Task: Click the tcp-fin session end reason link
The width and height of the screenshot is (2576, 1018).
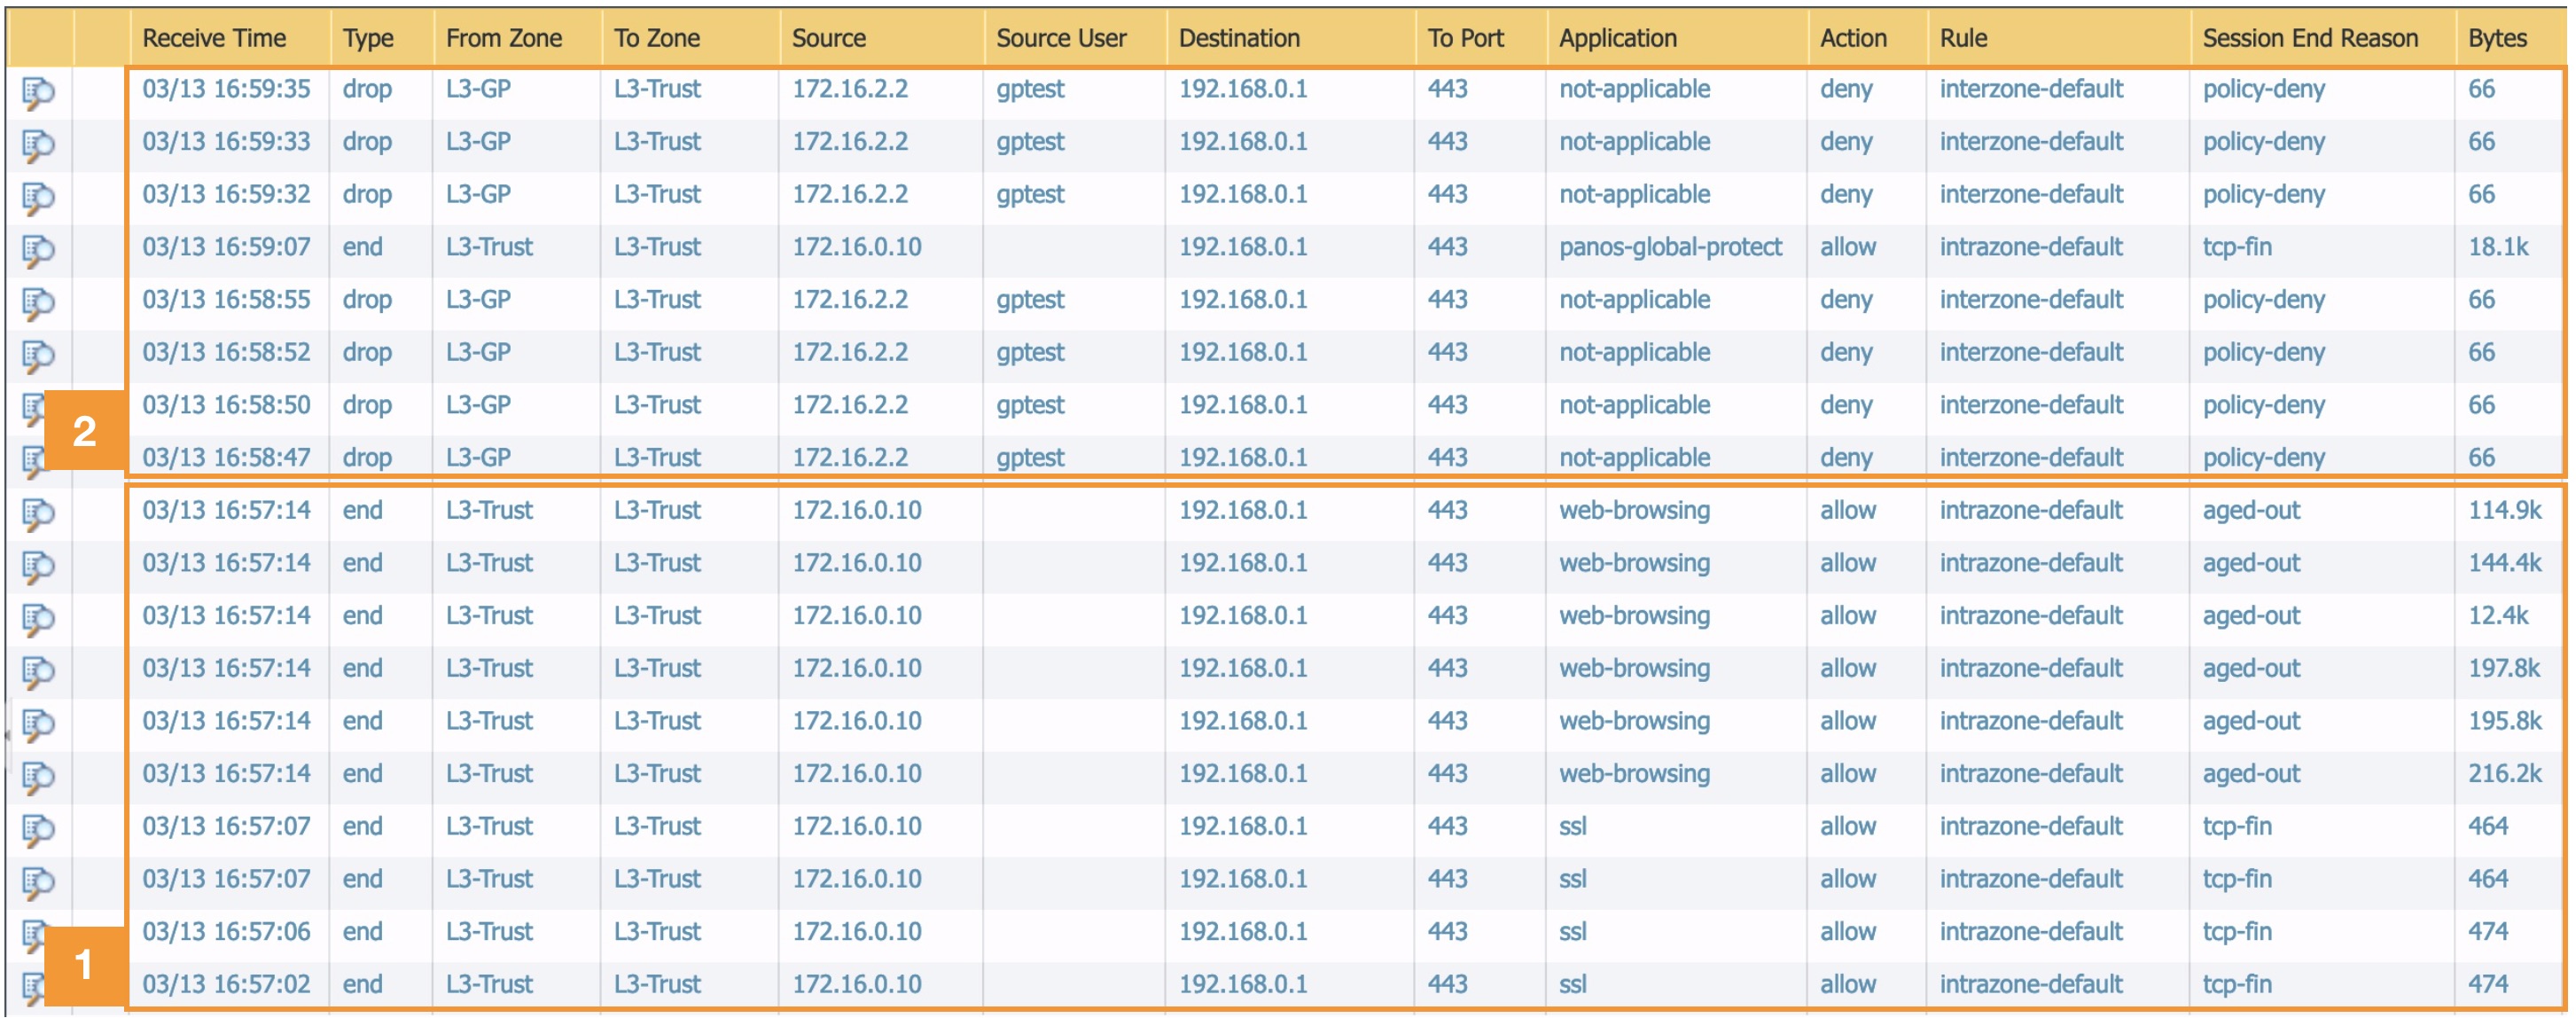Action: [2240, 826]
